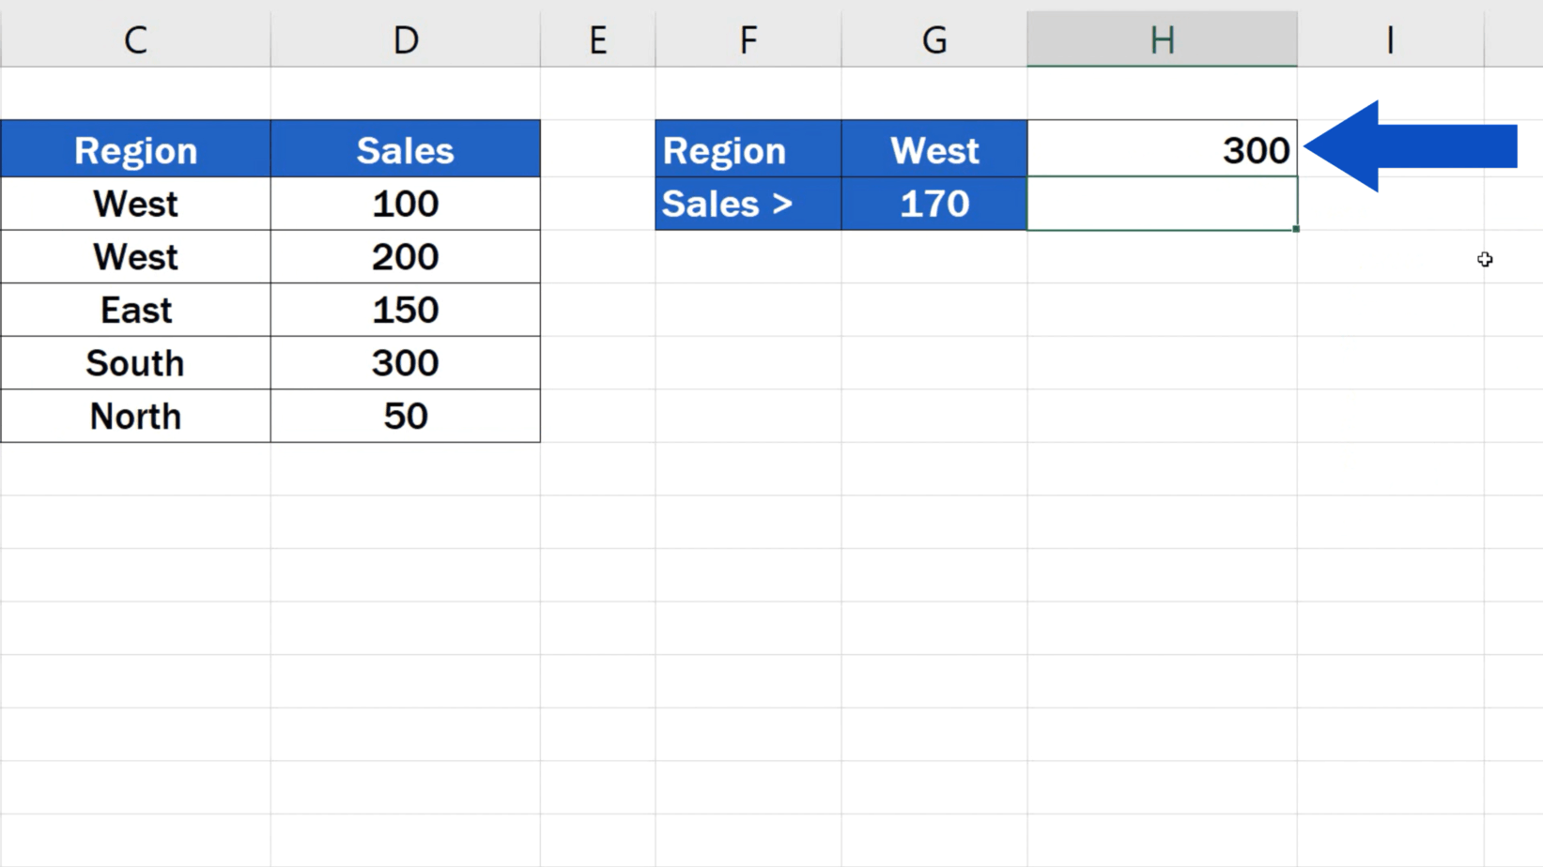The image size is (1543, 867).
Task: Click the Sales > criteria label
Action: [x=747, y=204]
